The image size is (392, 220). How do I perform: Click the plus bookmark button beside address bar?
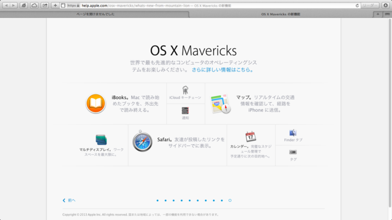[55, 5]
